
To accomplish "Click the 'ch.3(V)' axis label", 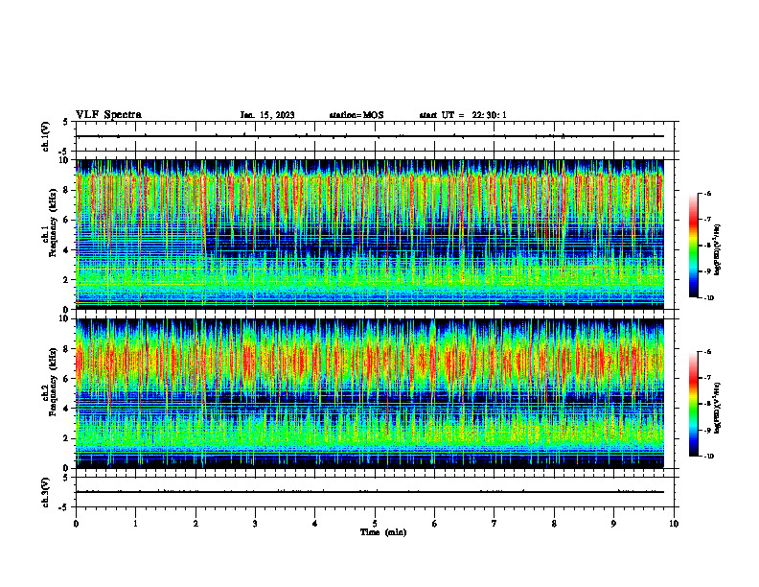I will point(46,492).
